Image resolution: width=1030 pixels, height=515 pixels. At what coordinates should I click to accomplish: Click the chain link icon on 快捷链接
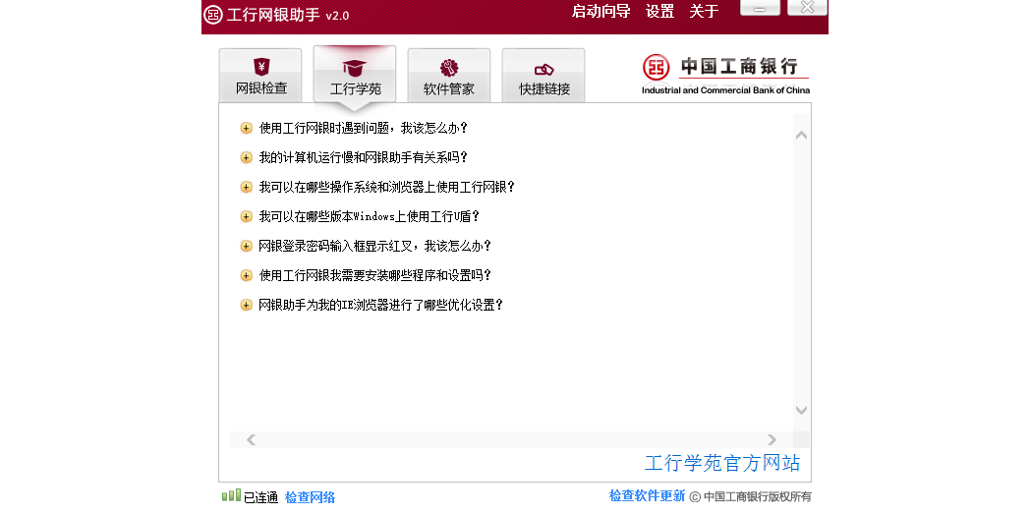click(x=544, y=69)
